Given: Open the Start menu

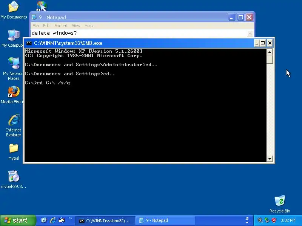Looking at the screenshot, I should [18, 220].
